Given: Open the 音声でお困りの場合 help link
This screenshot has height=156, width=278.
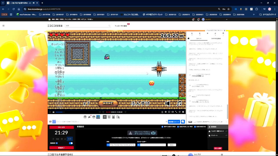Looking at the screenshot, I should point(169,127).
